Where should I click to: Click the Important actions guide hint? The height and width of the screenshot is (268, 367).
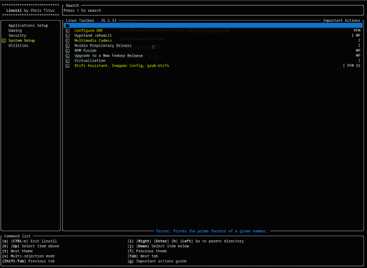click(x=162, y=261)
